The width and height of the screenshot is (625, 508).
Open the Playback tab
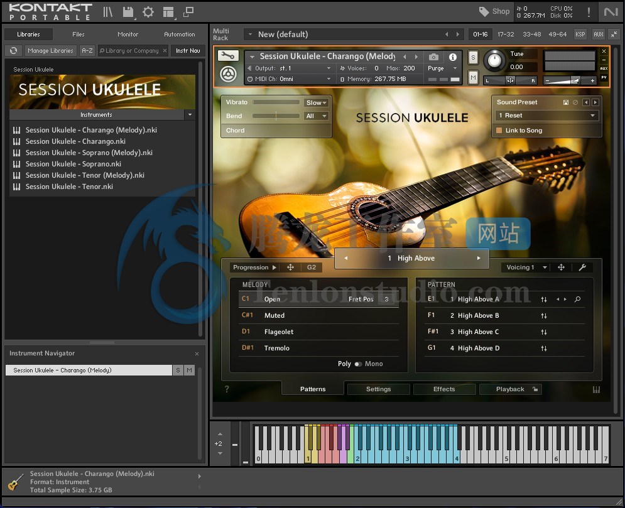[x=510, y=389]
